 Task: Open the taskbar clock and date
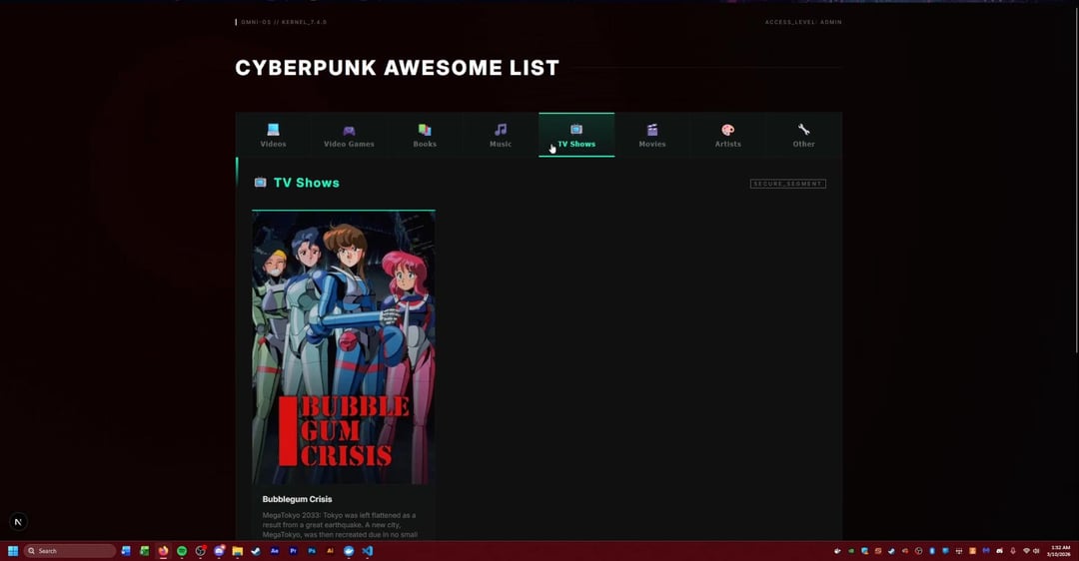pos(1060,550)
